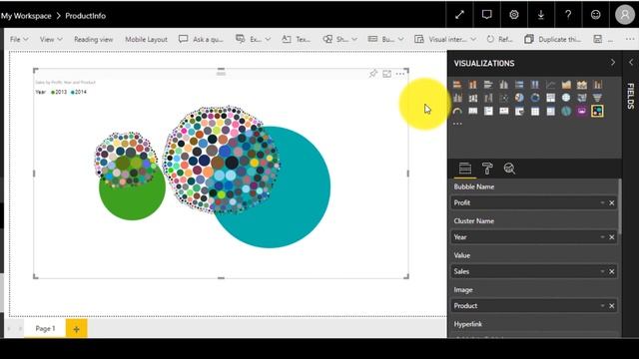Open the download menu

coord(541,15)
